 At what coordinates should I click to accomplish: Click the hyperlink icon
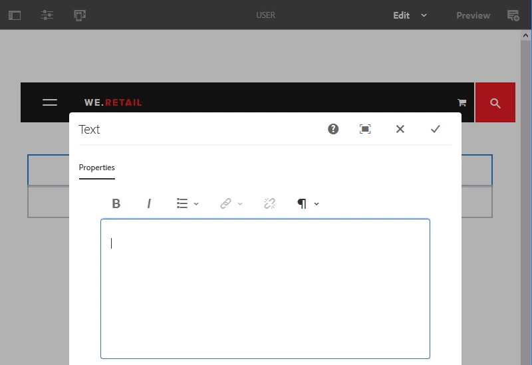[225, 203]
